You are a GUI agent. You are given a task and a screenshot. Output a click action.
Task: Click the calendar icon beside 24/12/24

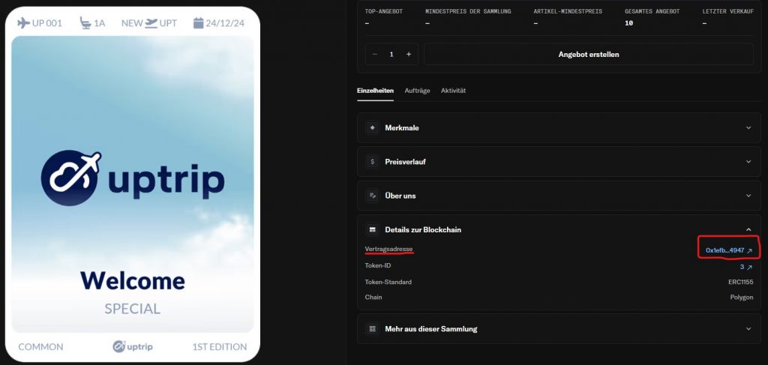tap(199, 23)
